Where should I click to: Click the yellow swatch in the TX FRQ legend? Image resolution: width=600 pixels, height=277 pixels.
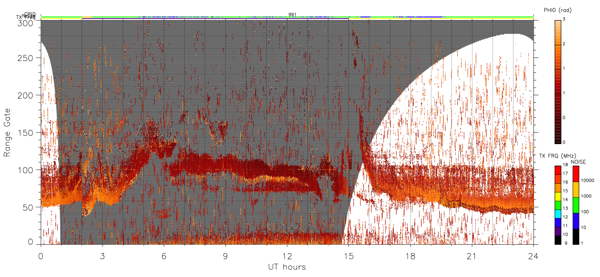click(557, 196)
